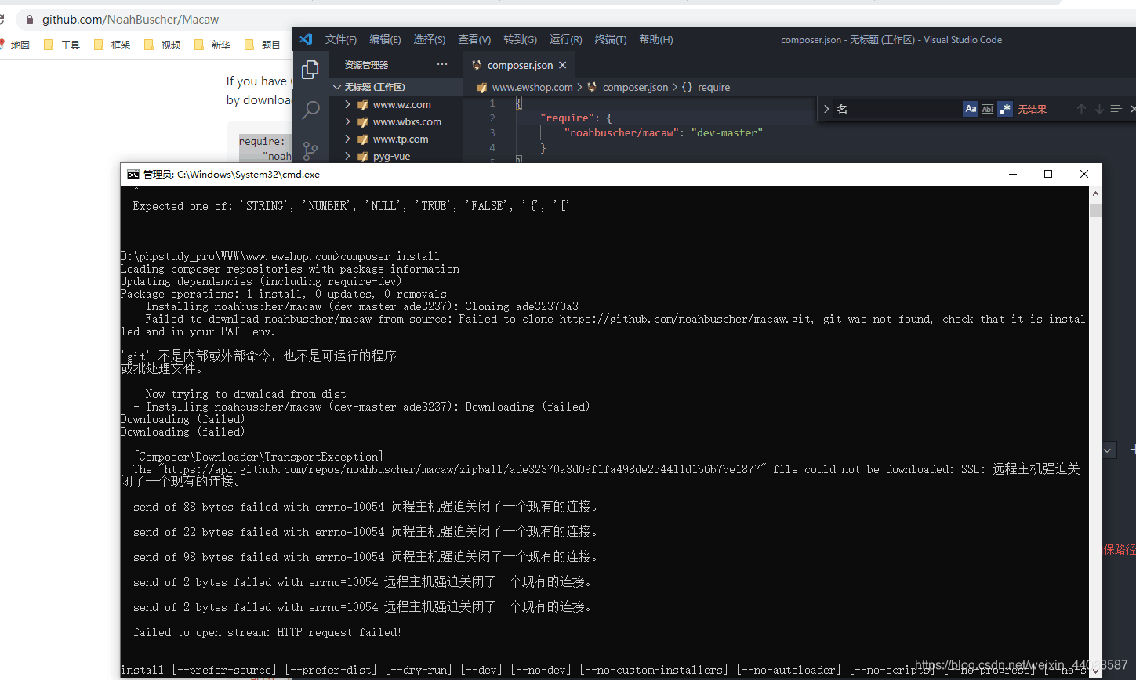The image size is (1136, 680).
Task: Open the explorer panel more actions ellipsis
Action: (442, 65)
